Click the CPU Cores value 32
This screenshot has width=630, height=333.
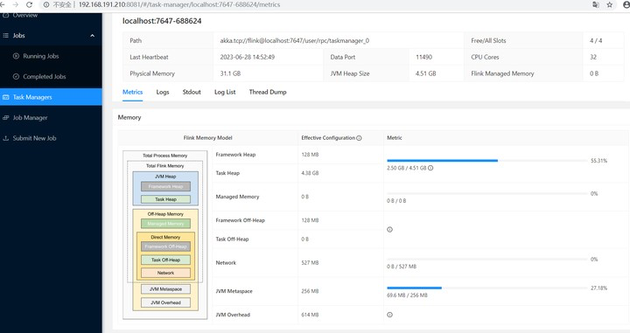tap(593, 57)
